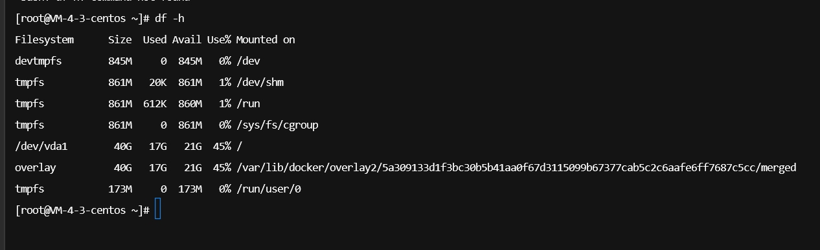Click the docker overlay2 merged path
Viewport: 820px width, 250px height.
click(516, 168)
